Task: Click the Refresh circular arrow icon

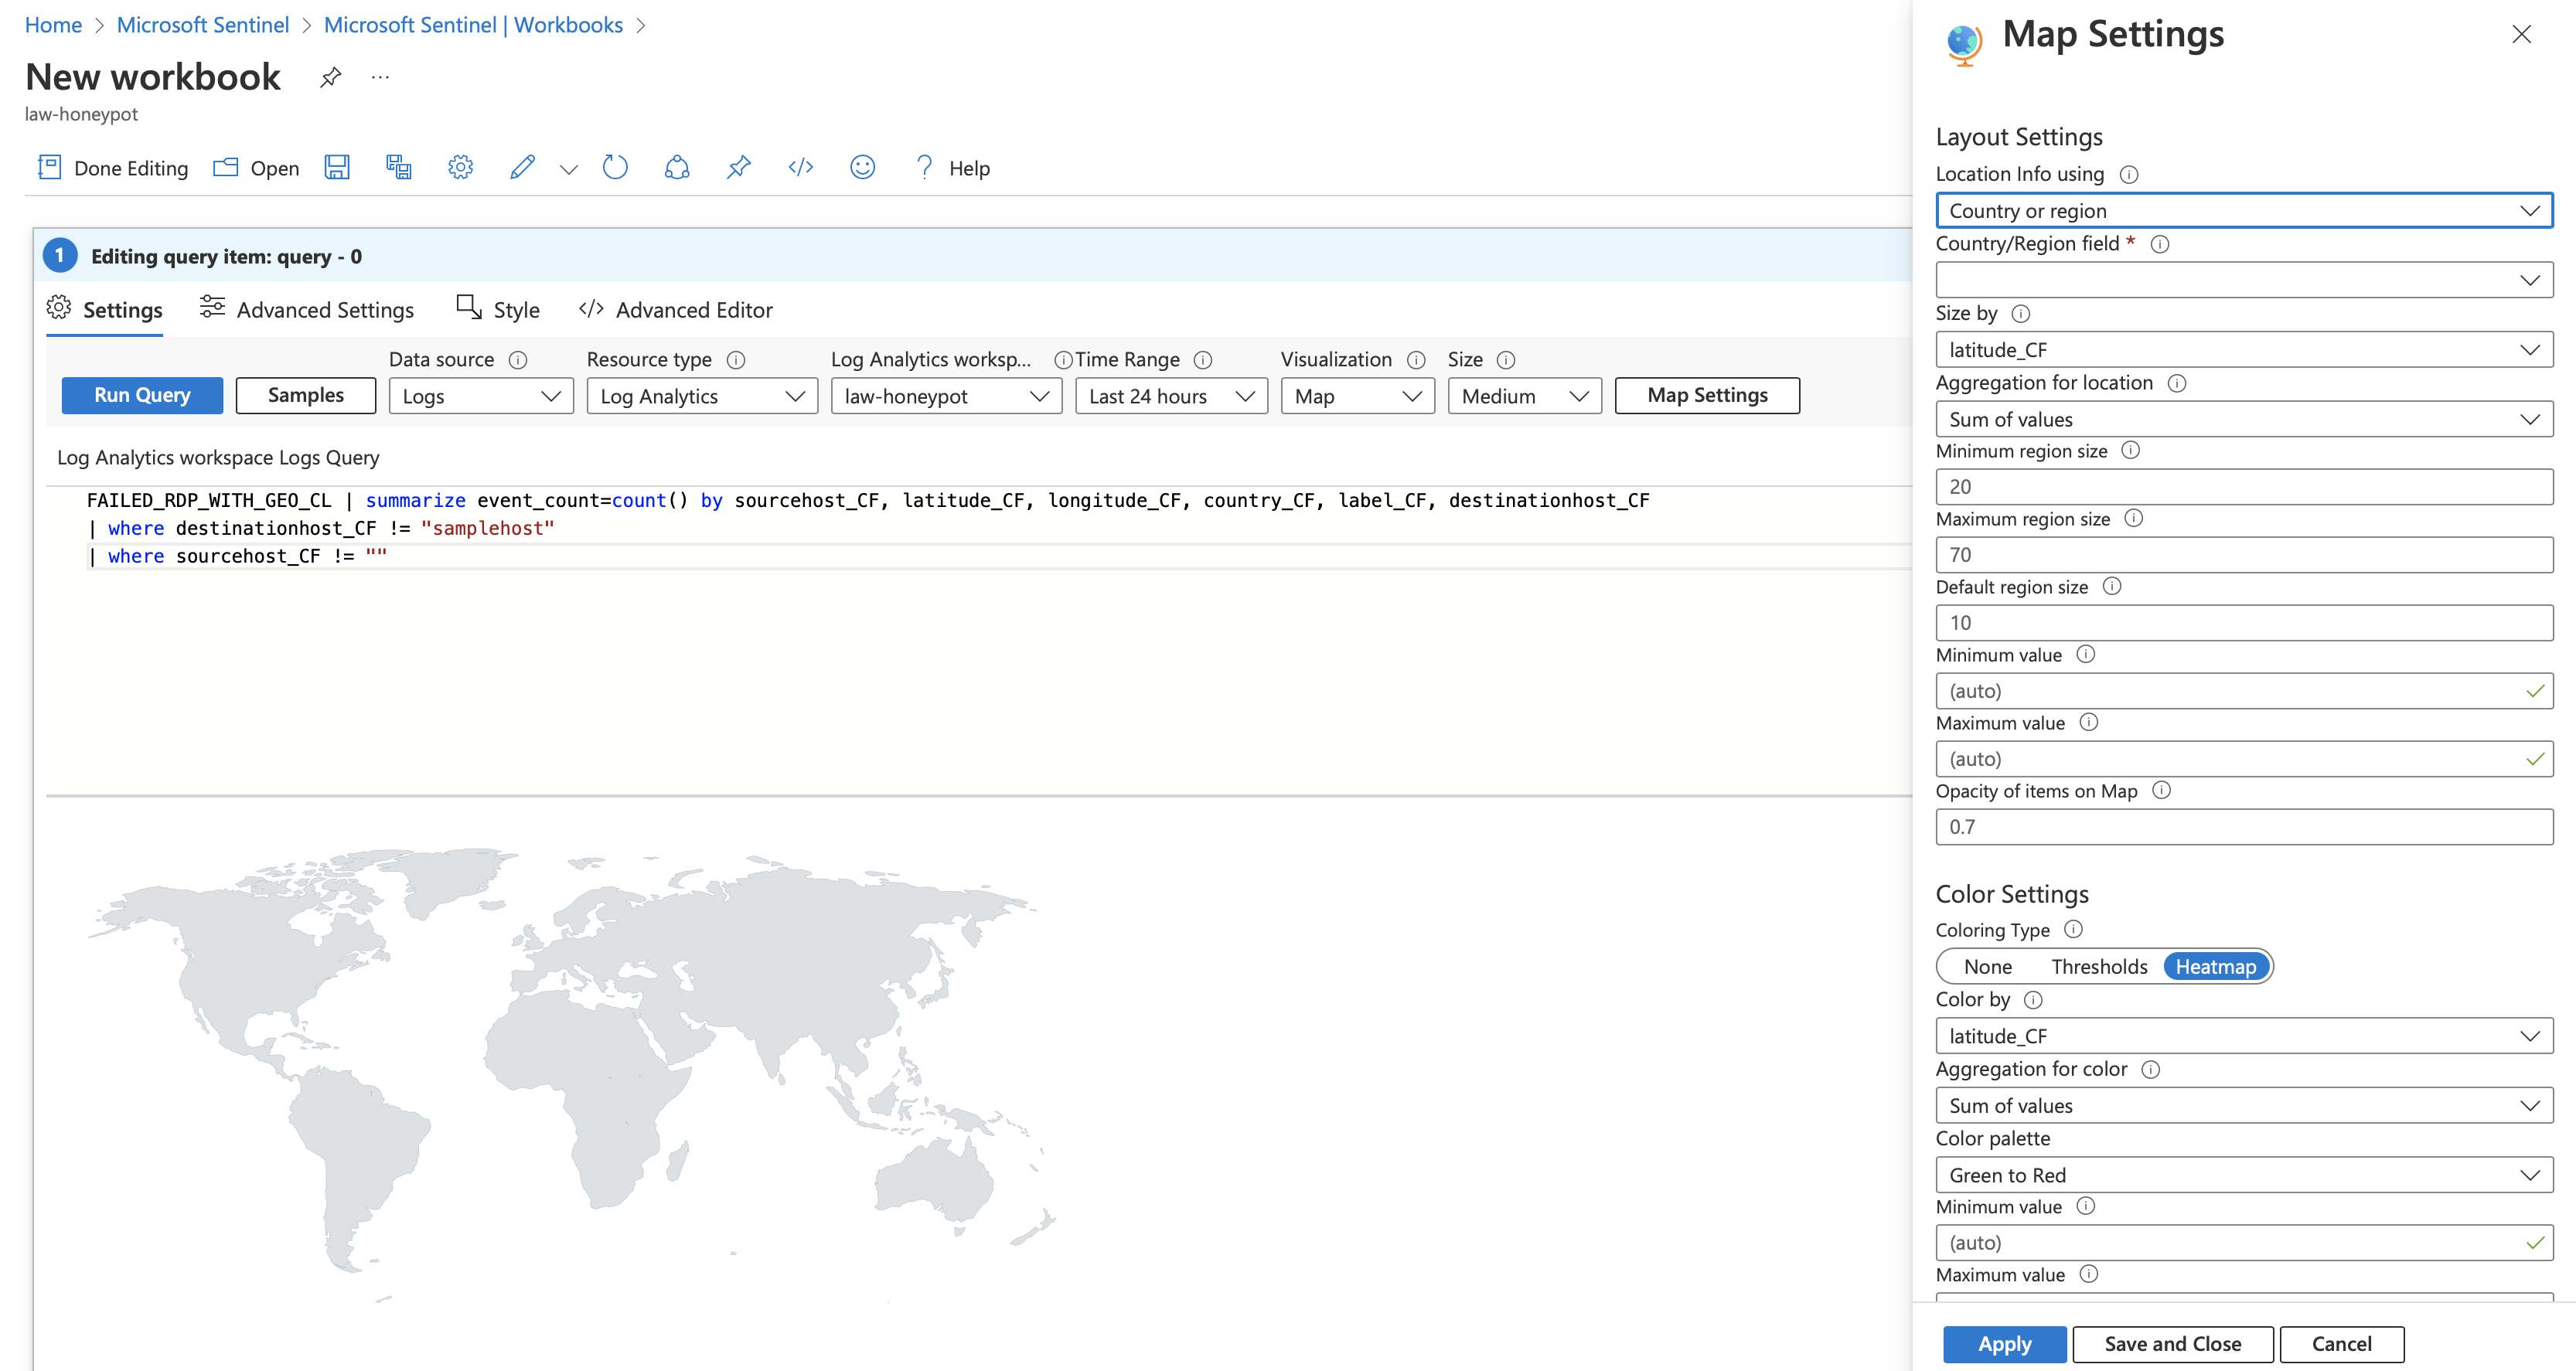Action: (x=615, y=167)
